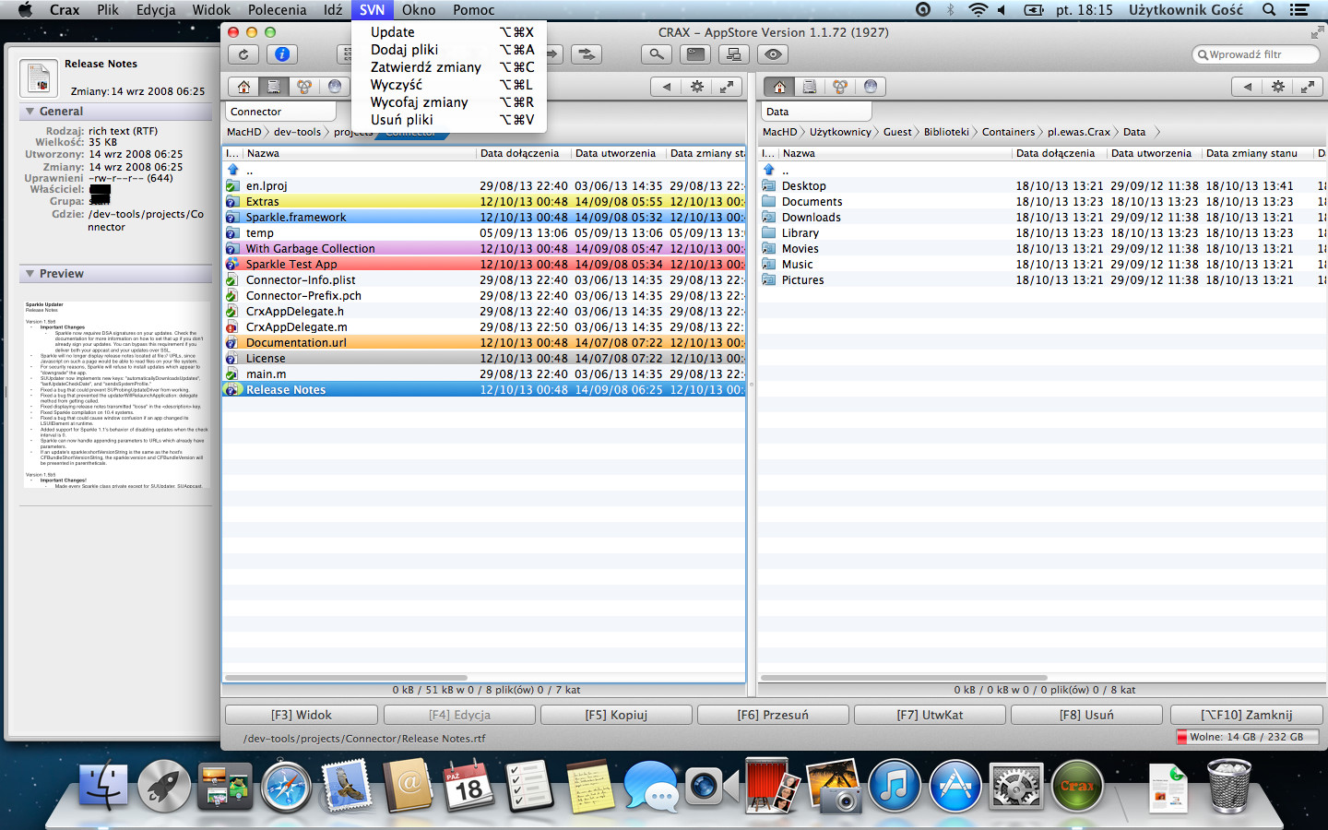The width and height of the screenshot is (1328, 830).
Task: Select the Connector tab in left panel
Action: coord(280,112)
